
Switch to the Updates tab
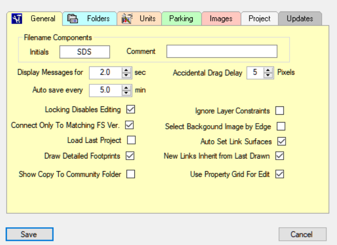pyautogui.click(x=300, y=19)
